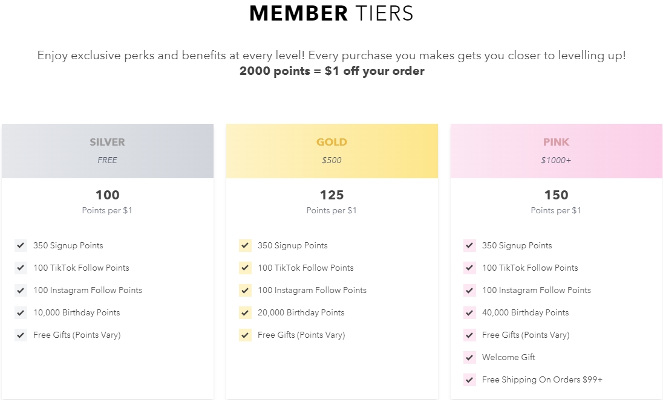Click pink checkmark next to Pink 350 Signup Points

(x=470, y=245)
